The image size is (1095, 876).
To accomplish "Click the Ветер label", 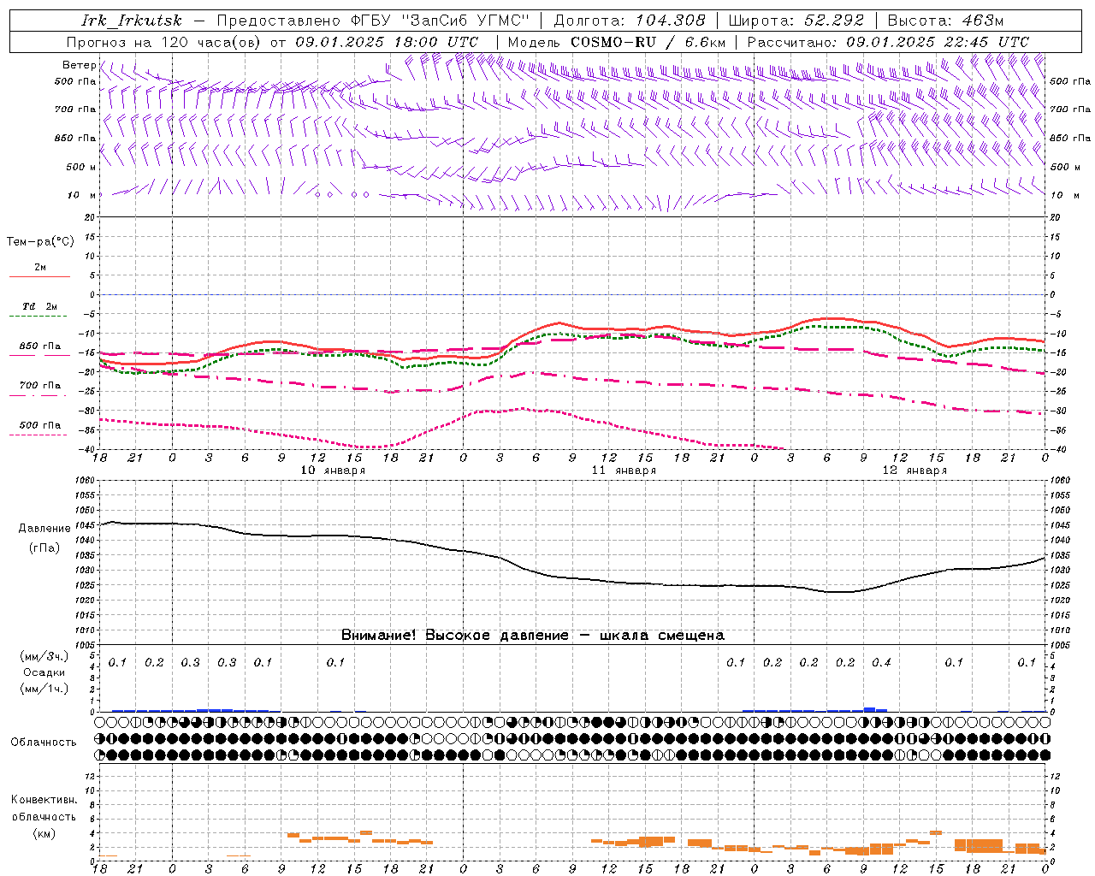I will 80,65.
